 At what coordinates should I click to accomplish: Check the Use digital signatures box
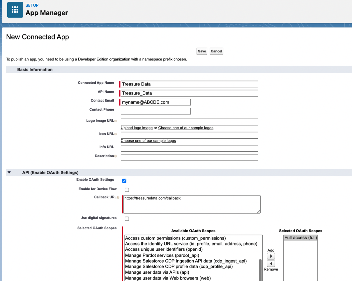[127, 219]
